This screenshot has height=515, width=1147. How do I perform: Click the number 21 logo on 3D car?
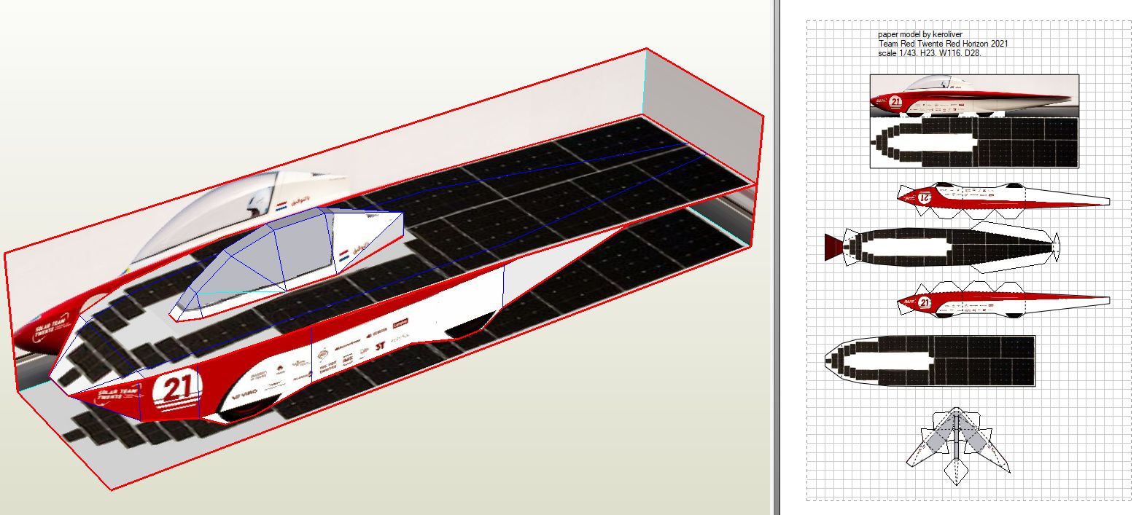[176, 388]
